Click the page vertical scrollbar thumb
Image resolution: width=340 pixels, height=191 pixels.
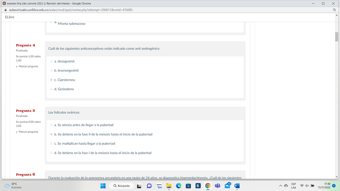336,36
